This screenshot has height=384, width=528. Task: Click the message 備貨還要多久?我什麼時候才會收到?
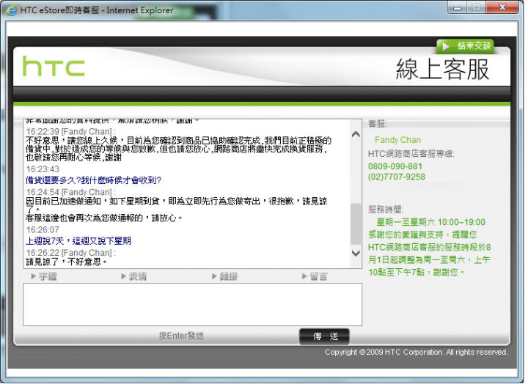click(94, 180)
